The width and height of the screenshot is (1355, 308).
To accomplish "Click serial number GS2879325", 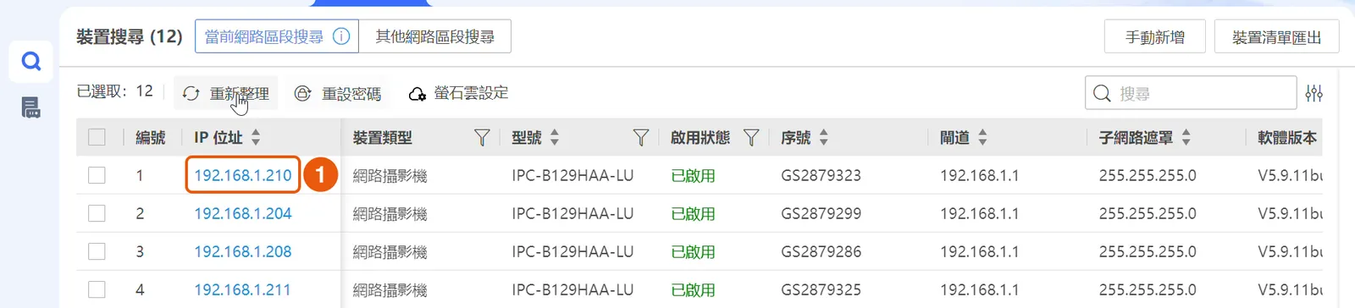I will click(x=821, y=289).
